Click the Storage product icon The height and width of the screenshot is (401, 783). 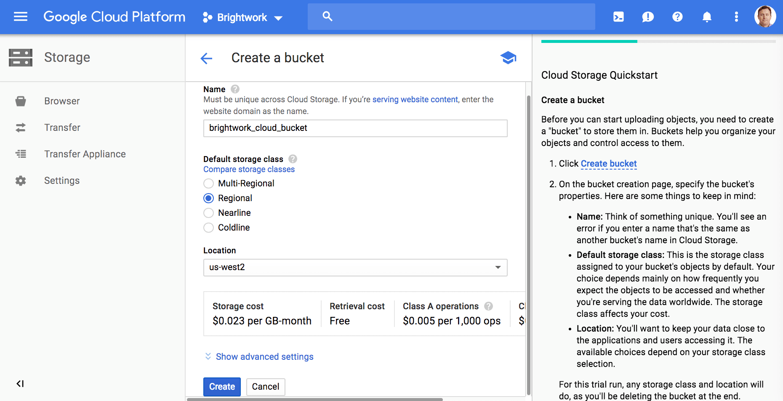pyautogui.click(x=21, y=58)
